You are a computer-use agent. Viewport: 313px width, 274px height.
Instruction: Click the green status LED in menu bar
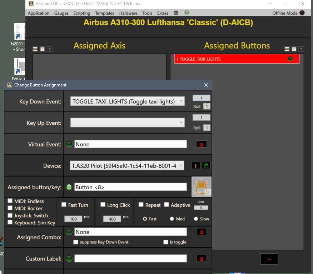click(x=187, y=13)
